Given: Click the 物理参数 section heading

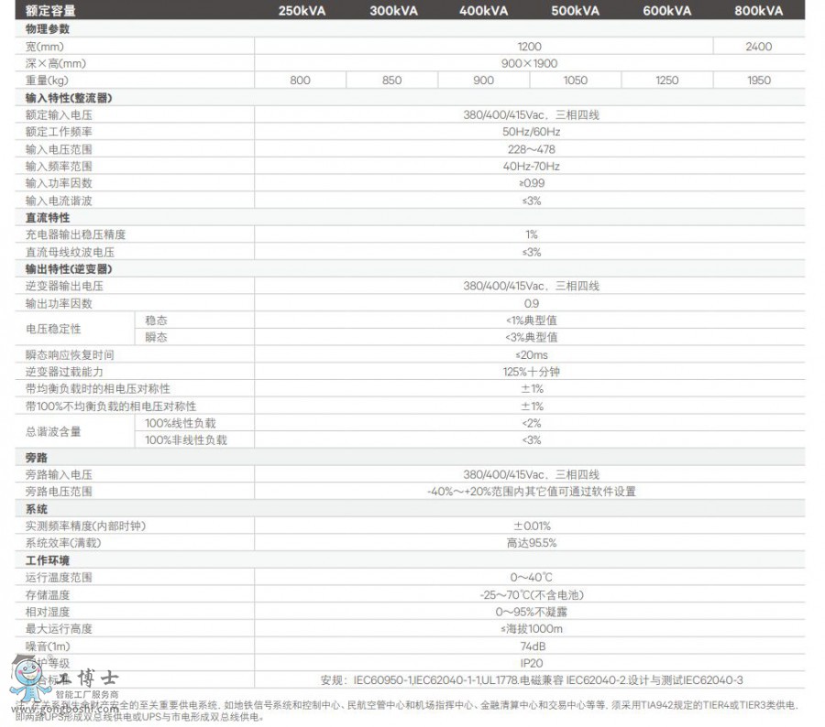Looking at the screenshot, I should [48, 29].
